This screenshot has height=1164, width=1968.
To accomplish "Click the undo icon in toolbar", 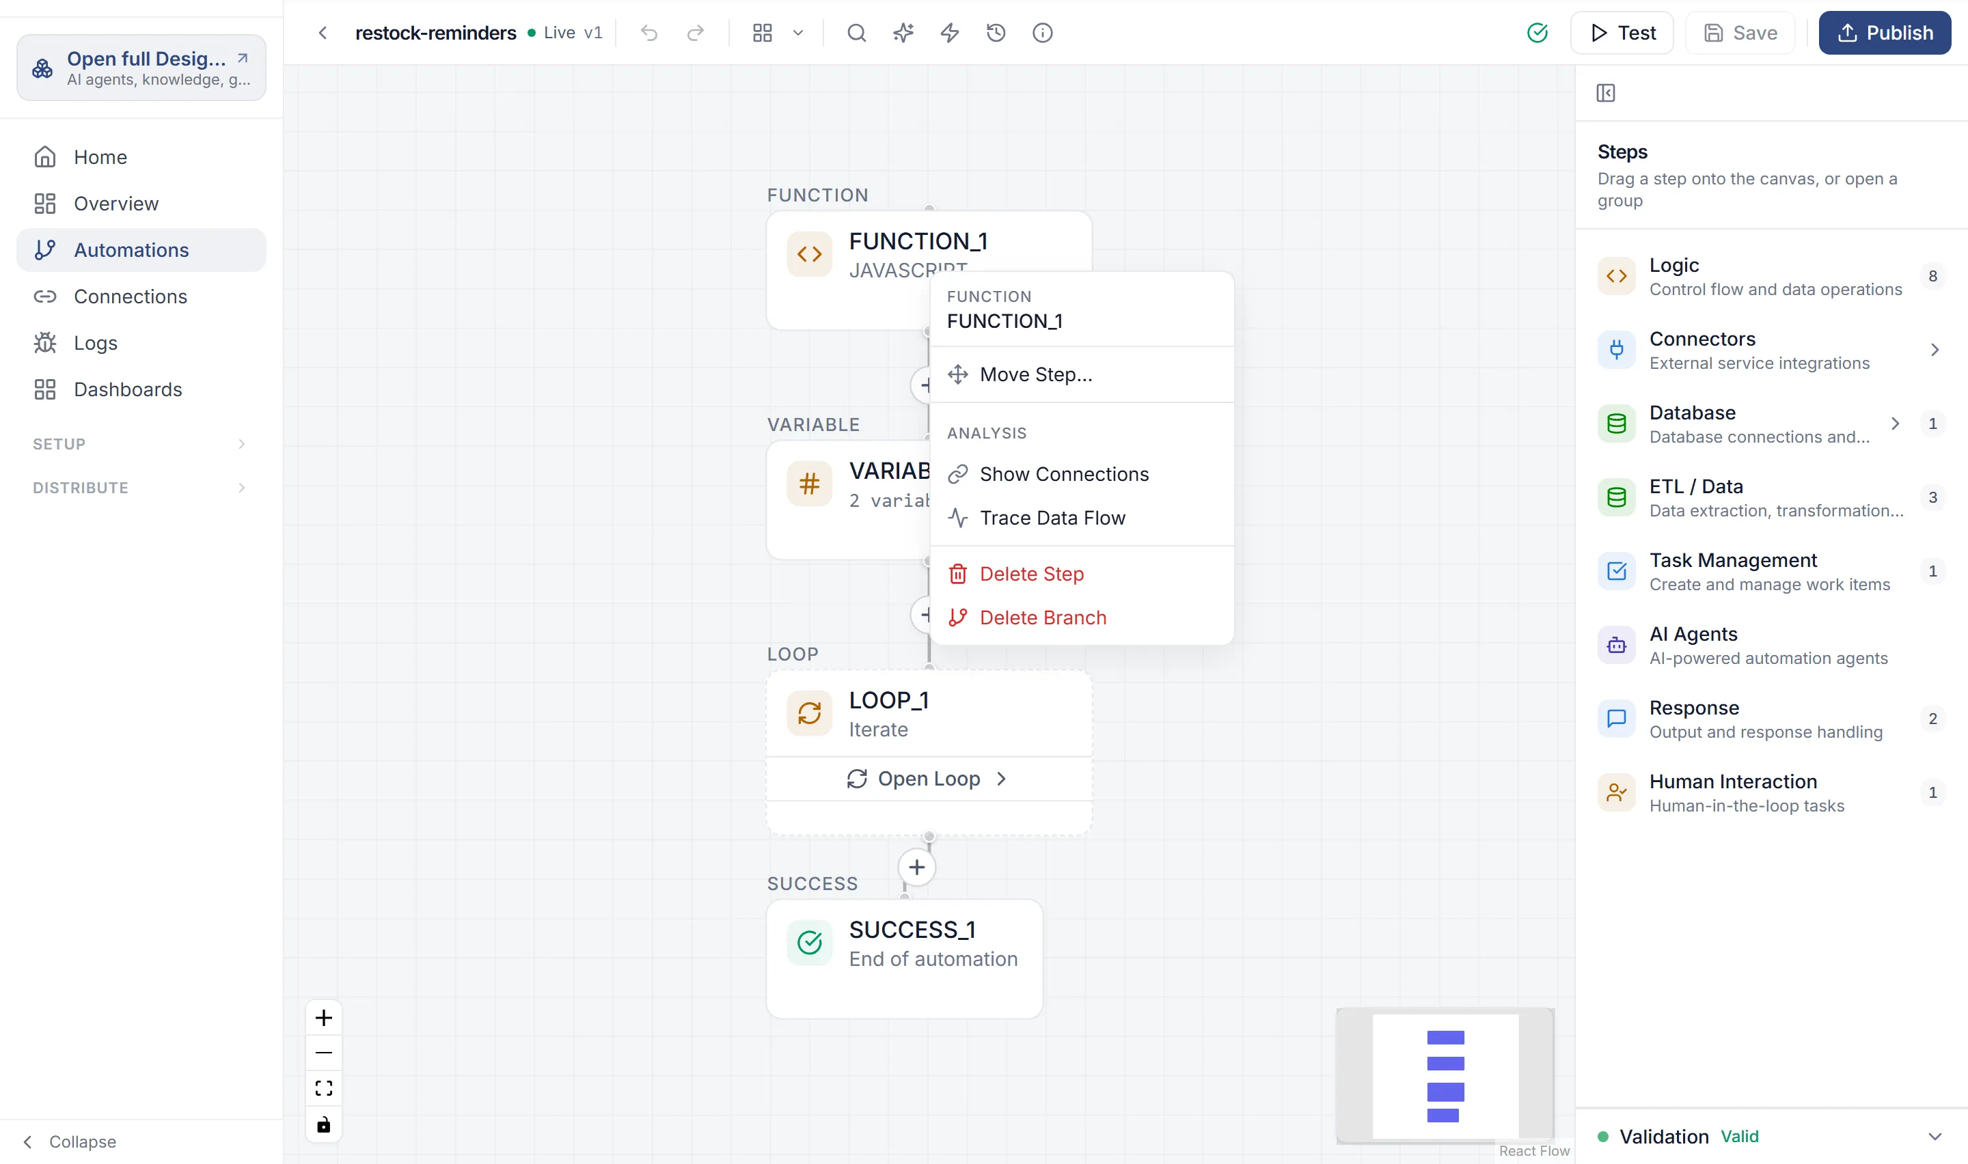I will (x=648, y=33).
